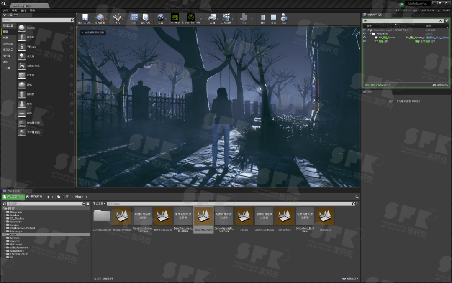
Task: Open the Filters dropdown in the Content Browser
Action: (99, 204)
